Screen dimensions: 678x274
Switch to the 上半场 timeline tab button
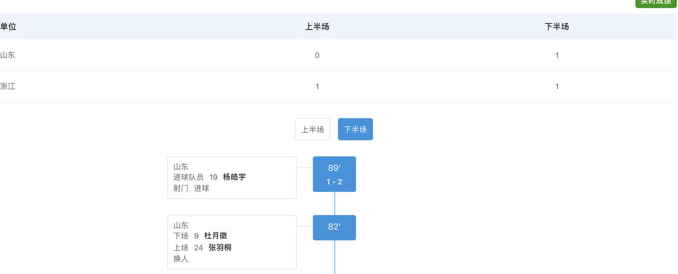tap(312, 129)
